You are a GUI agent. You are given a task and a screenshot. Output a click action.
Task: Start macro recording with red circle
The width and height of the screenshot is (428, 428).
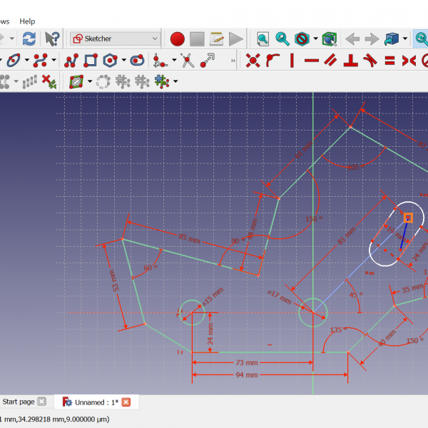coord(177,39)
